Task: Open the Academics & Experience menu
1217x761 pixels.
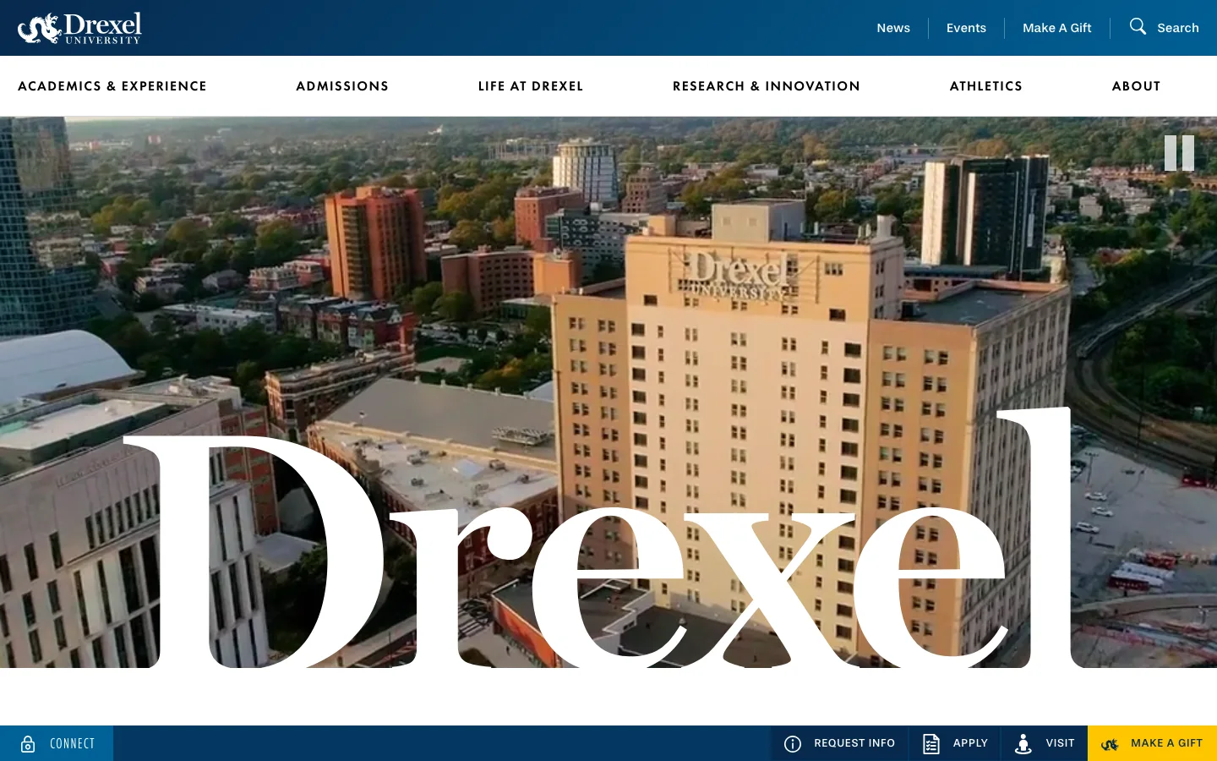Action: click(112, 86)
